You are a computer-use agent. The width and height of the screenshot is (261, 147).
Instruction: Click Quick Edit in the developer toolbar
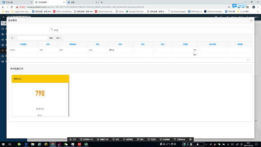tap(165, 139)
